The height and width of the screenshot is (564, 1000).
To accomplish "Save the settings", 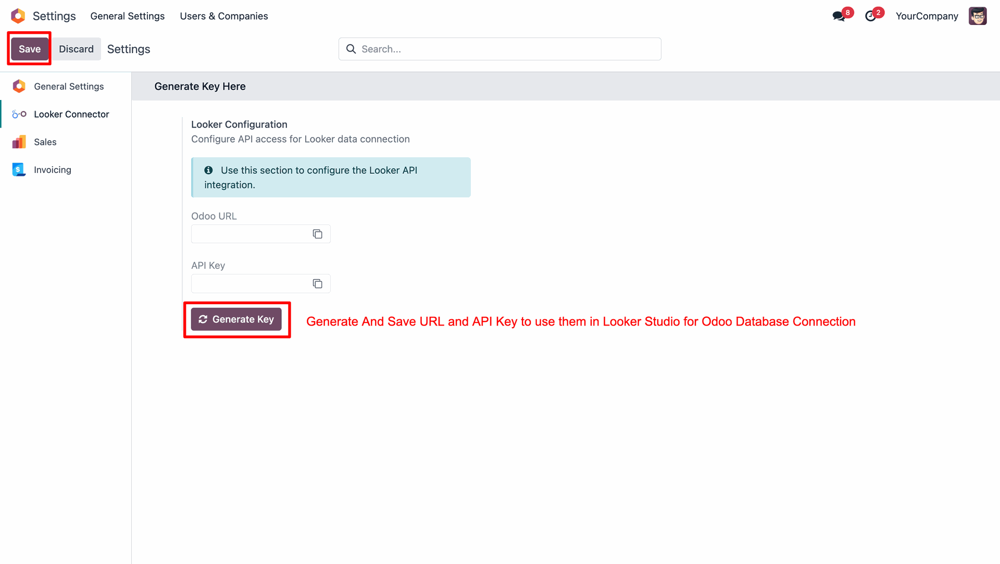I will pos(30,49).
